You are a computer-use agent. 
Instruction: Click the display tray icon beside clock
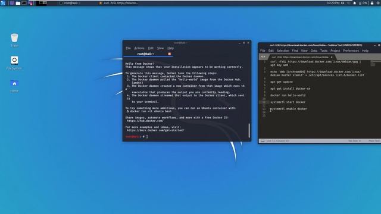click(343, 3)
